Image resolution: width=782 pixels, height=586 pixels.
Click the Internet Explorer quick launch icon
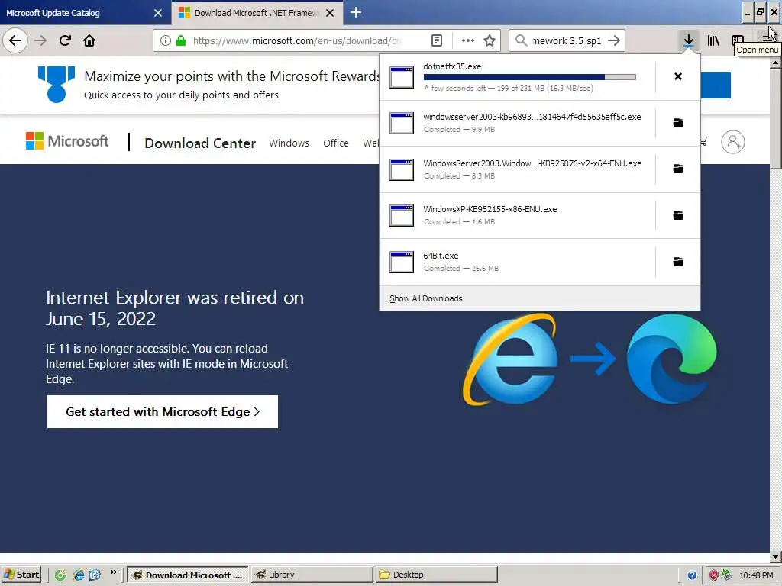pyautogui.click(x=78, y=575)
